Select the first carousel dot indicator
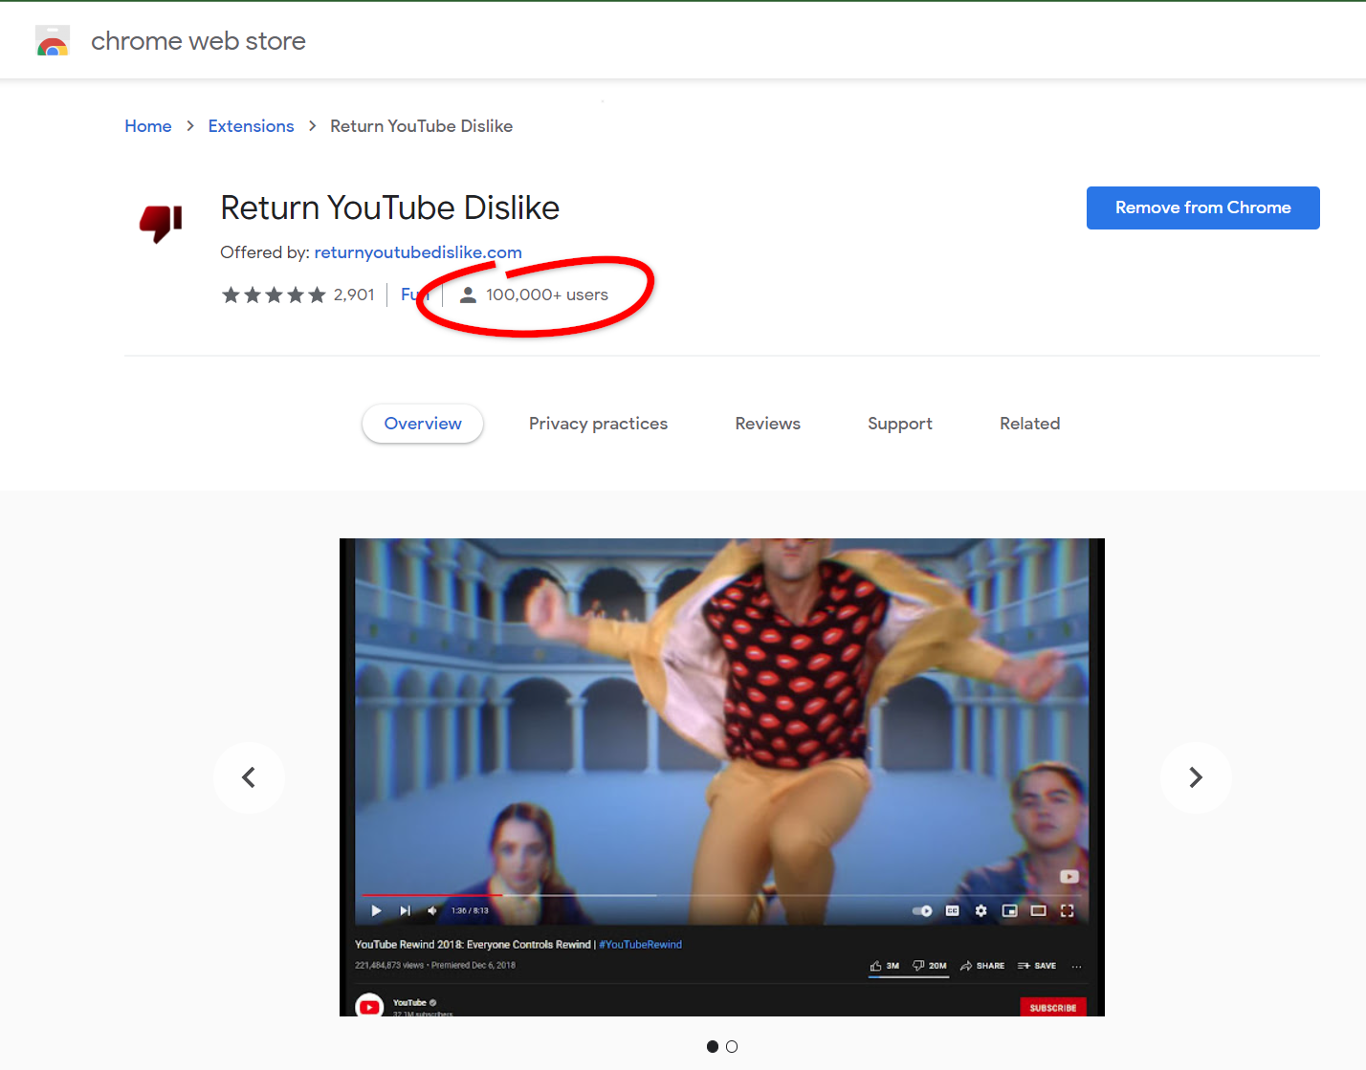 pos(713,1047)
